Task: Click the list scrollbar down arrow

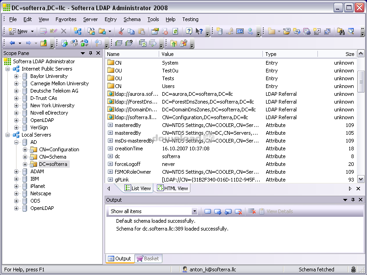Action: point(361,179)
